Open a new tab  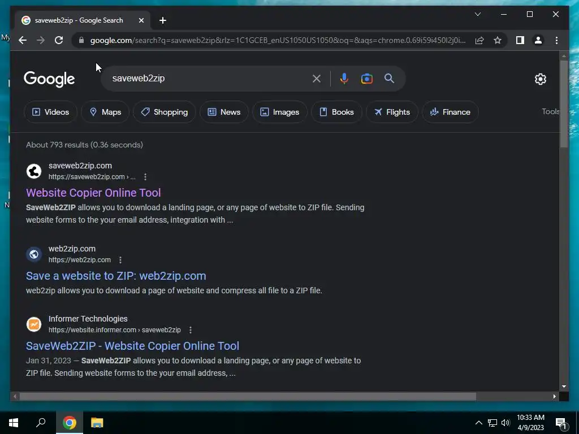tap(163, 20)
